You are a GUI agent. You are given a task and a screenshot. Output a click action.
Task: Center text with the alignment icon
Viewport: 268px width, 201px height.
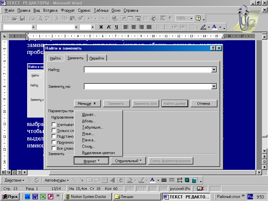134,27
